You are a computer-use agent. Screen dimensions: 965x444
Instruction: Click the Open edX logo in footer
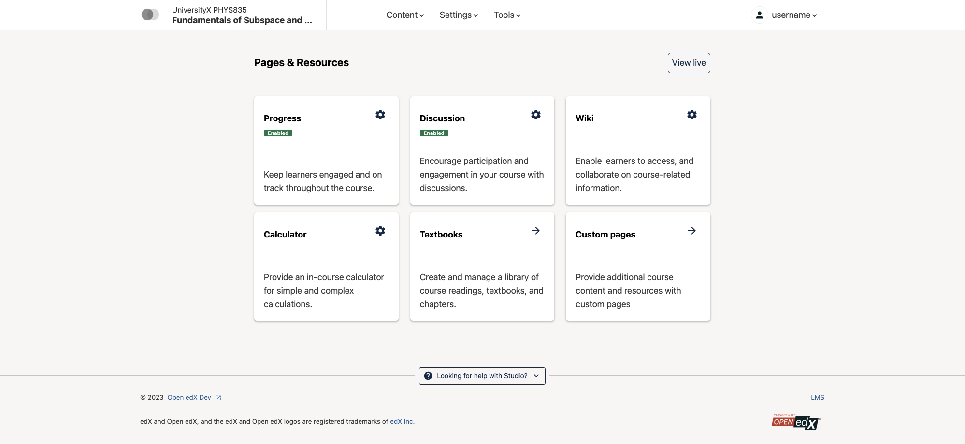pos(795,422)
